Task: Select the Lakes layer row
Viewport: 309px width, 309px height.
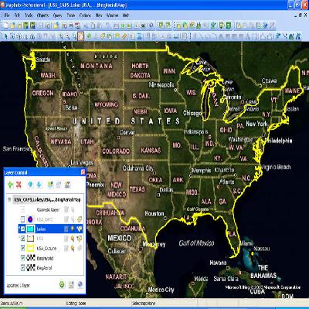Action: pos(50,229)
